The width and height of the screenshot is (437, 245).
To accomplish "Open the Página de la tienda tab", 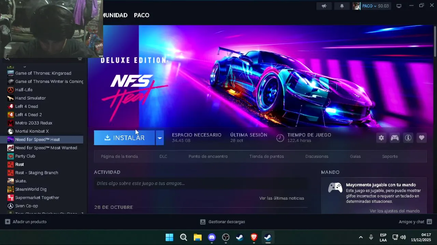I will pos(119,157).
